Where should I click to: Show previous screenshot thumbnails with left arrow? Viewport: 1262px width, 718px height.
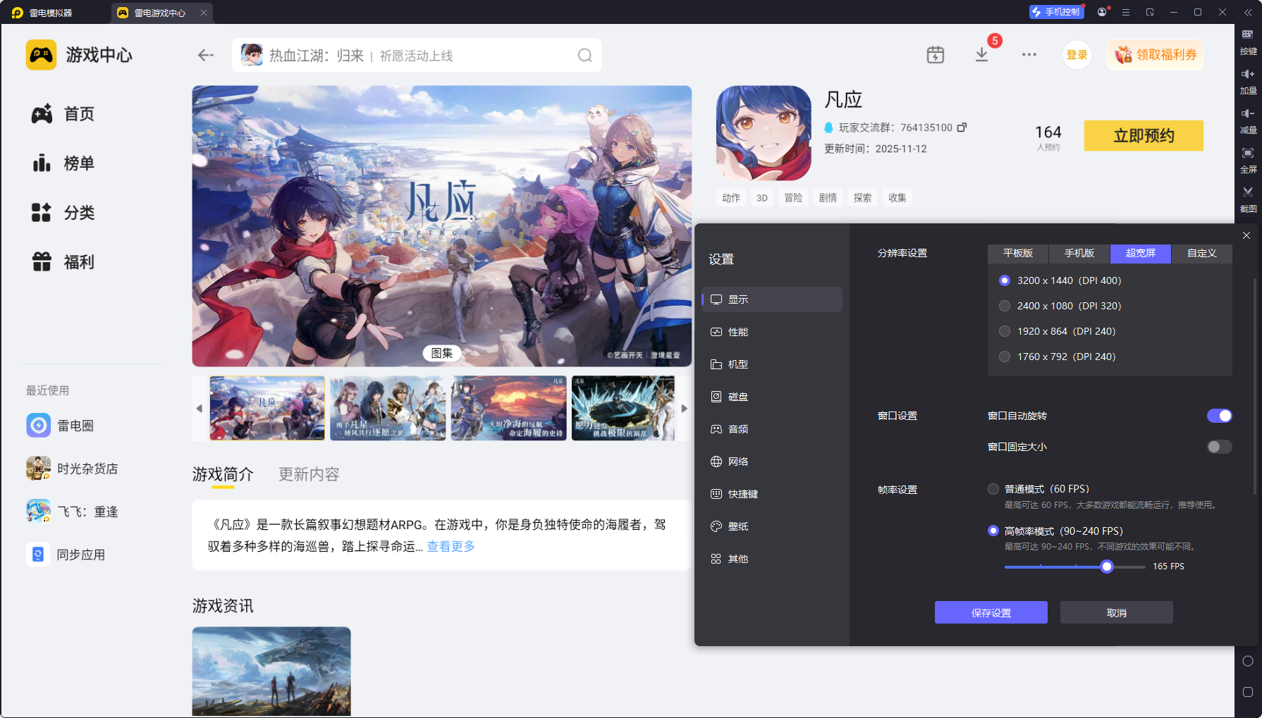200,409
